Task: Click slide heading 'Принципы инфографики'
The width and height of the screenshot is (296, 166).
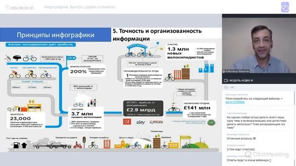Action: click(55, 35)
